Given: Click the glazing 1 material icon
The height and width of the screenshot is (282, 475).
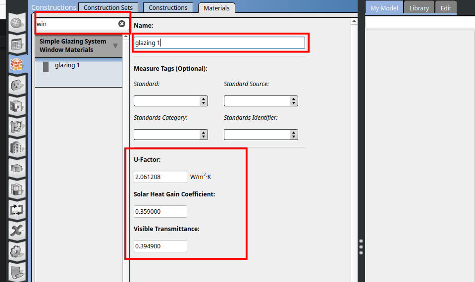Looking at the screenshot, I should coord(46,67).
